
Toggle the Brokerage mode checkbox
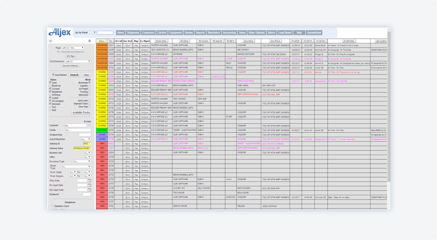coord(89,82)
